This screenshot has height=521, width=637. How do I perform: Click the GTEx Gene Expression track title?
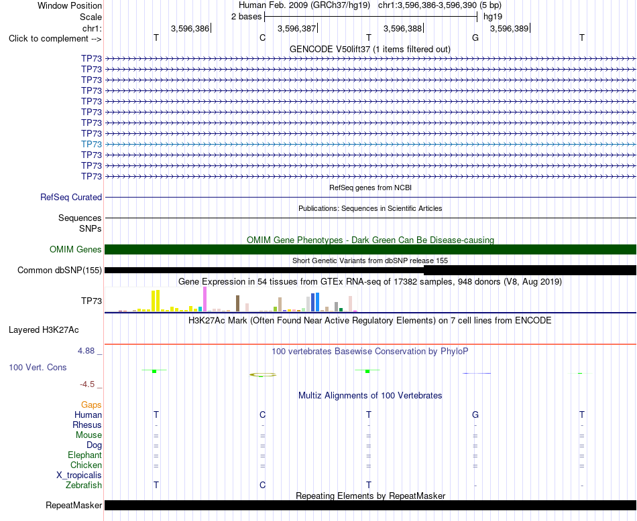[370, 282]
